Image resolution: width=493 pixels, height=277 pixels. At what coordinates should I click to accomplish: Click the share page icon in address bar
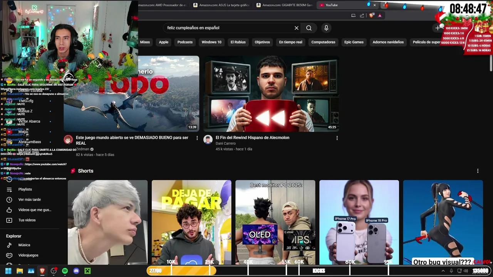[x=362, y=15]
